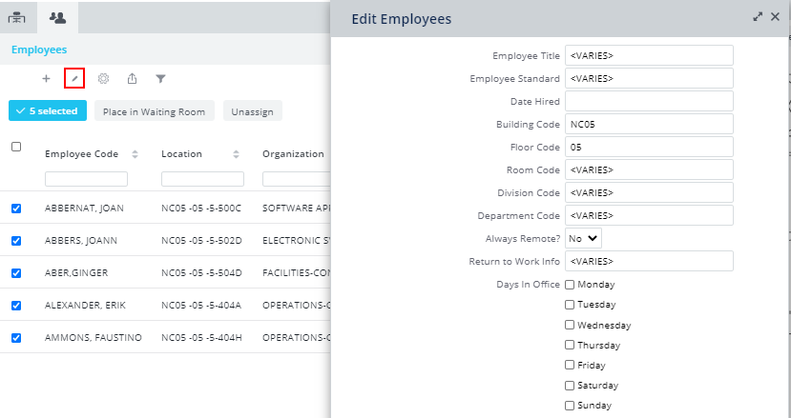This screenshot has width=791, height=418.
Task: Switch to the org chart tab icon
Action: [x=17, y=17]
